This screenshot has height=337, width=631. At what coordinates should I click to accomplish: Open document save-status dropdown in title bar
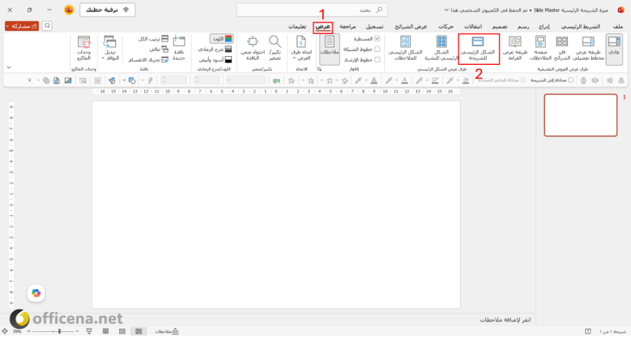(446, 10)
